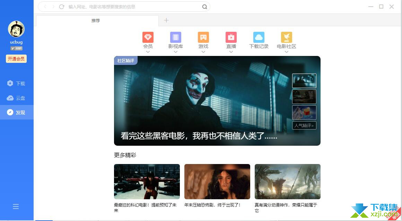Image resolution: width=402 pixels, height=221 pixels.
Task: Switch to the 推荐 tab
Action: coord(97,21)
